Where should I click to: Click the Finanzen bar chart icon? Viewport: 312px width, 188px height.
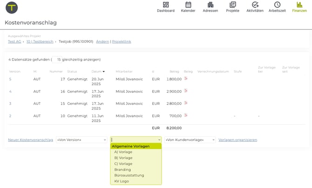tap(299, 5)
